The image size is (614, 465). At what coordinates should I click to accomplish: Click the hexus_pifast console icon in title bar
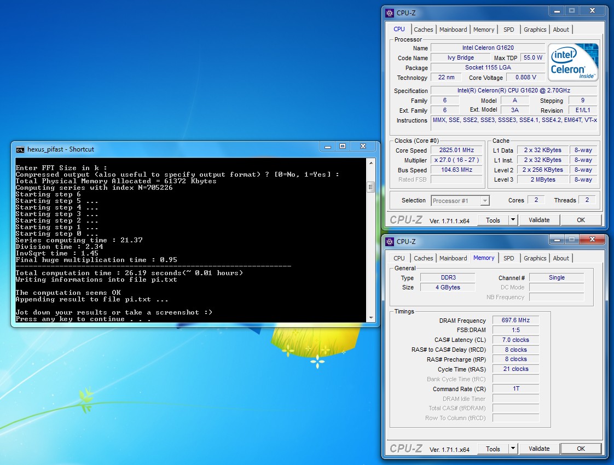tap(20, 149)
